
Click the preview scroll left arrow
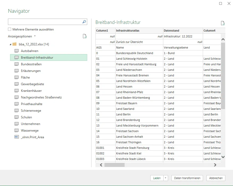click(101, 165)
